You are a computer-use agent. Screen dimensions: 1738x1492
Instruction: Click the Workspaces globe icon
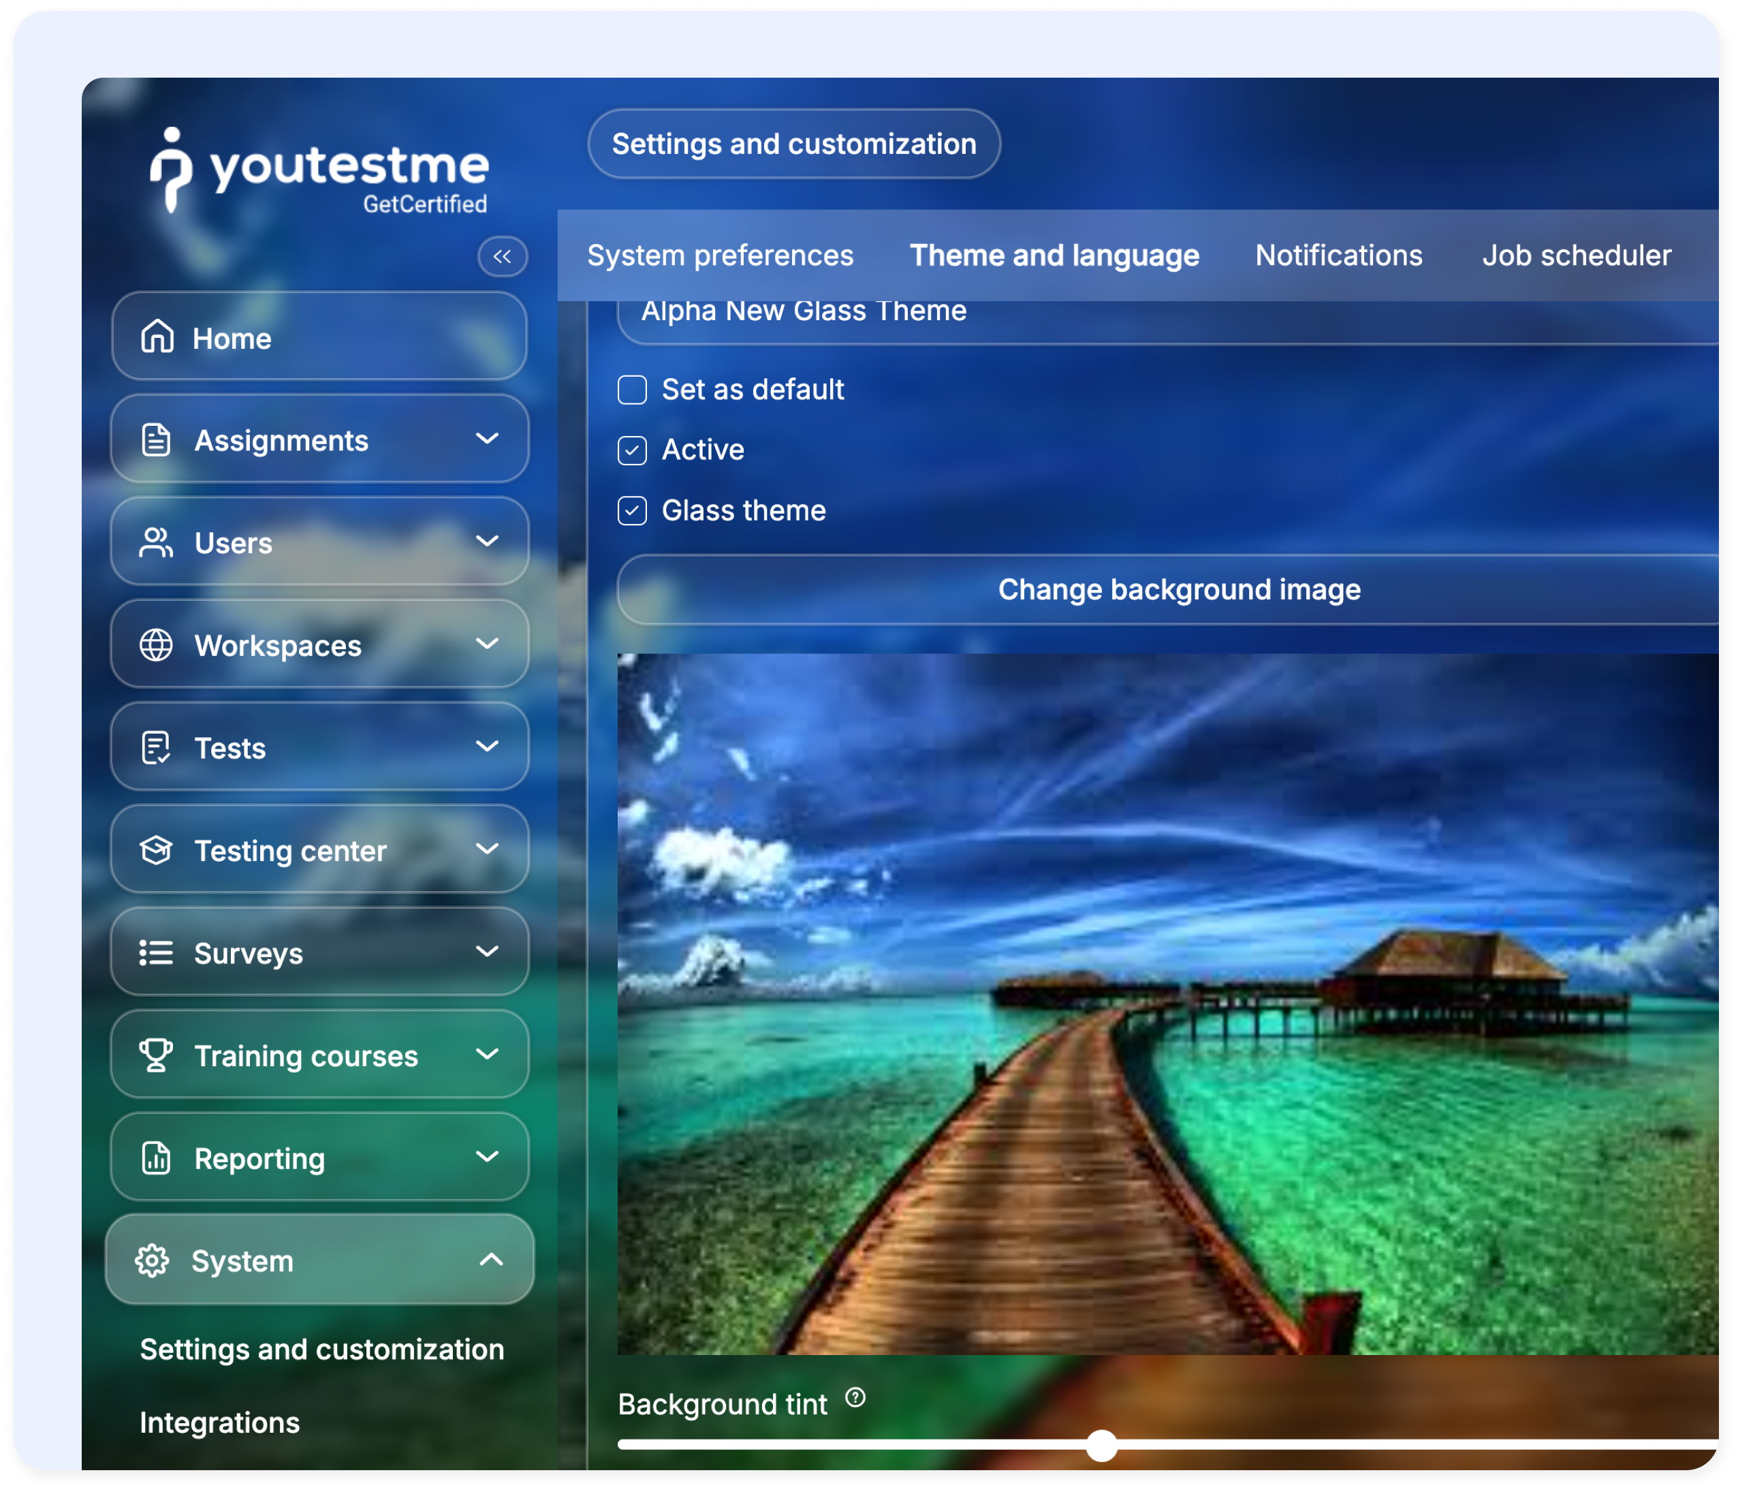tap(156, 645)
